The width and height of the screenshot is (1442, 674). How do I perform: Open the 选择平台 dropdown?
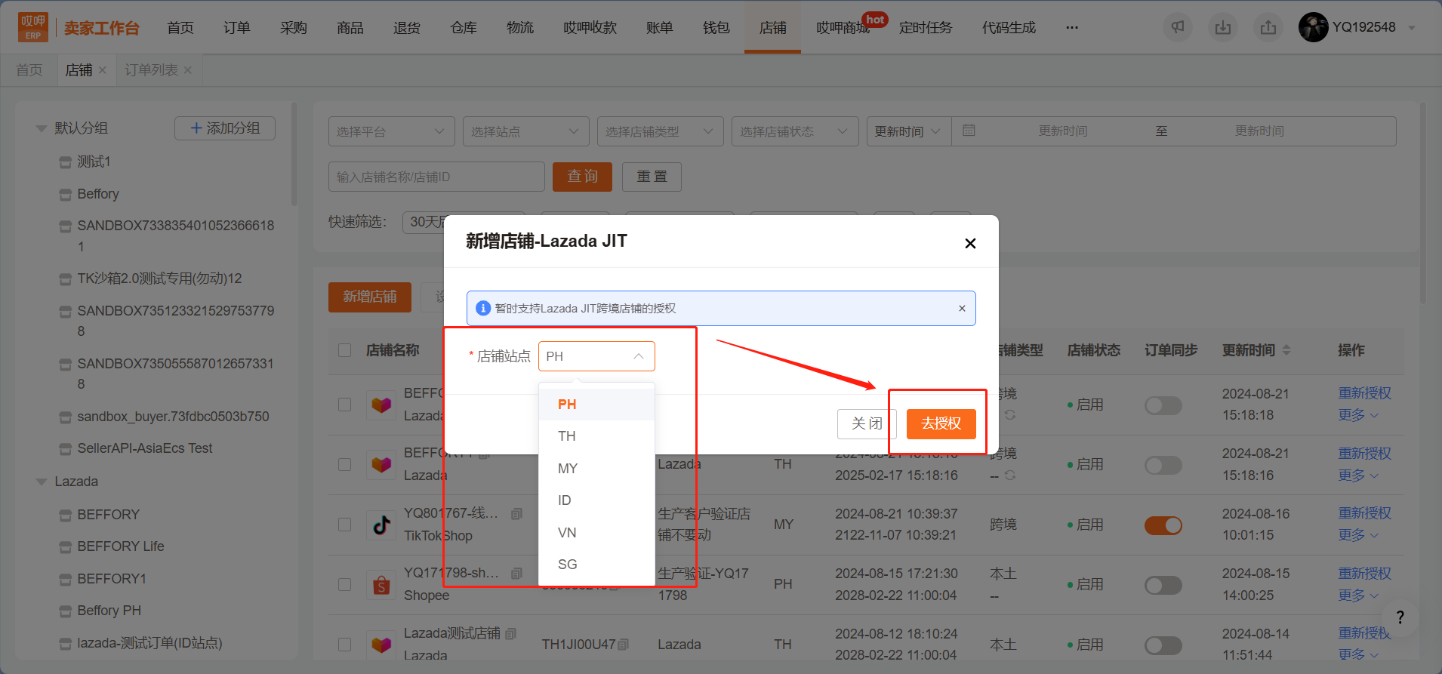(392, 131)
